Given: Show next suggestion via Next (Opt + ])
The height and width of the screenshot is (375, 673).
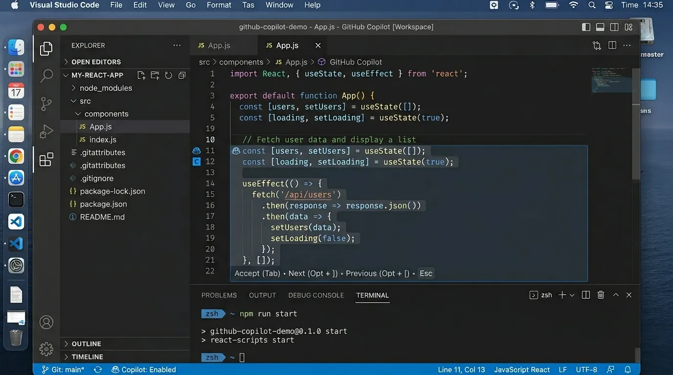Looking at the screenshot, I should coord(313,273).
